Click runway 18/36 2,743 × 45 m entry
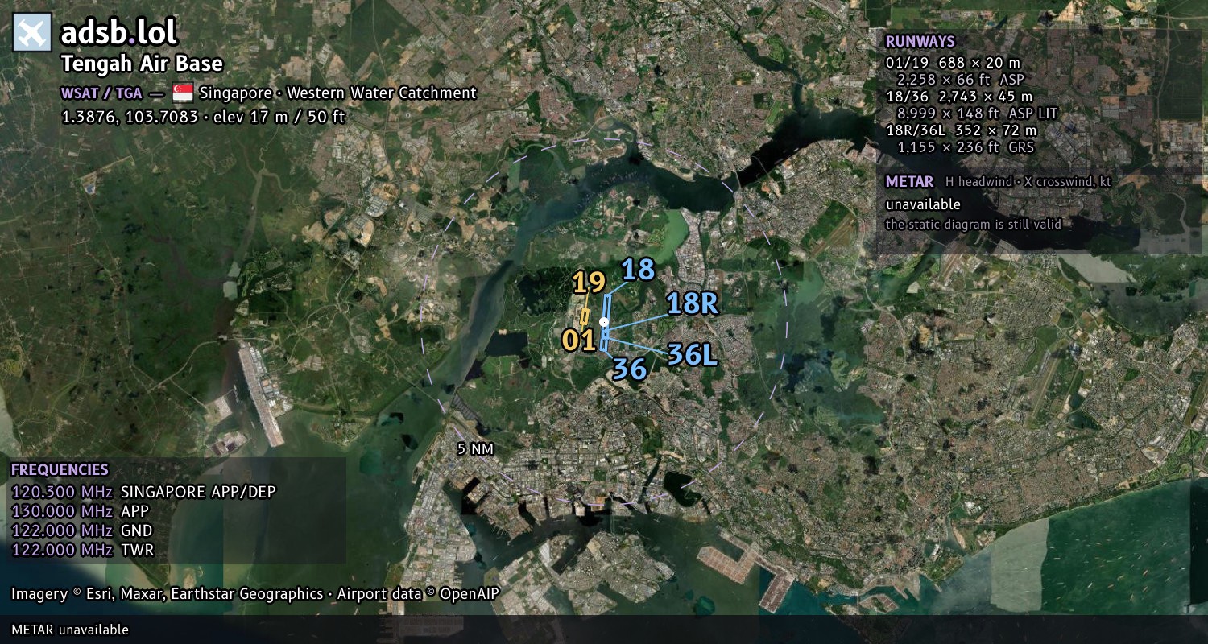This screenshot has height=644, width=1208. (x=958, y=97)
